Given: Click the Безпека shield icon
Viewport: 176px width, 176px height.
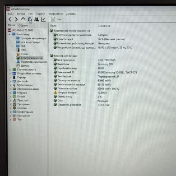Looking at the screenshot, I should point(14,108).
